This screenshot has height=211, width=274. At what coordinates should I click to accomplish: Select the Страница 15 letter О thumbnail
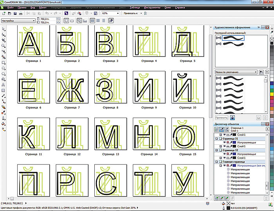pos(187,134)
